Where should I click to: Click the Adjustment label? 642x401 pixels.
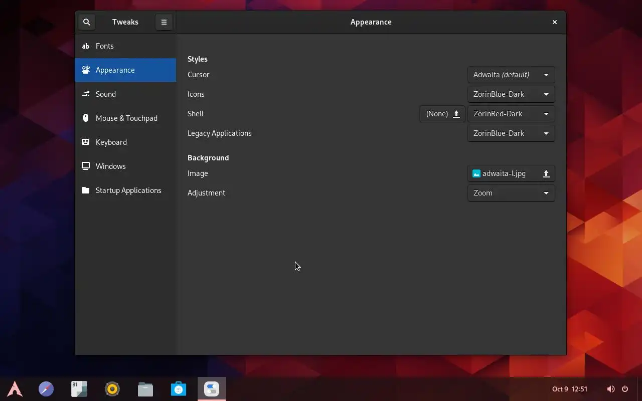pyautogui.click(x=206, y=193)
